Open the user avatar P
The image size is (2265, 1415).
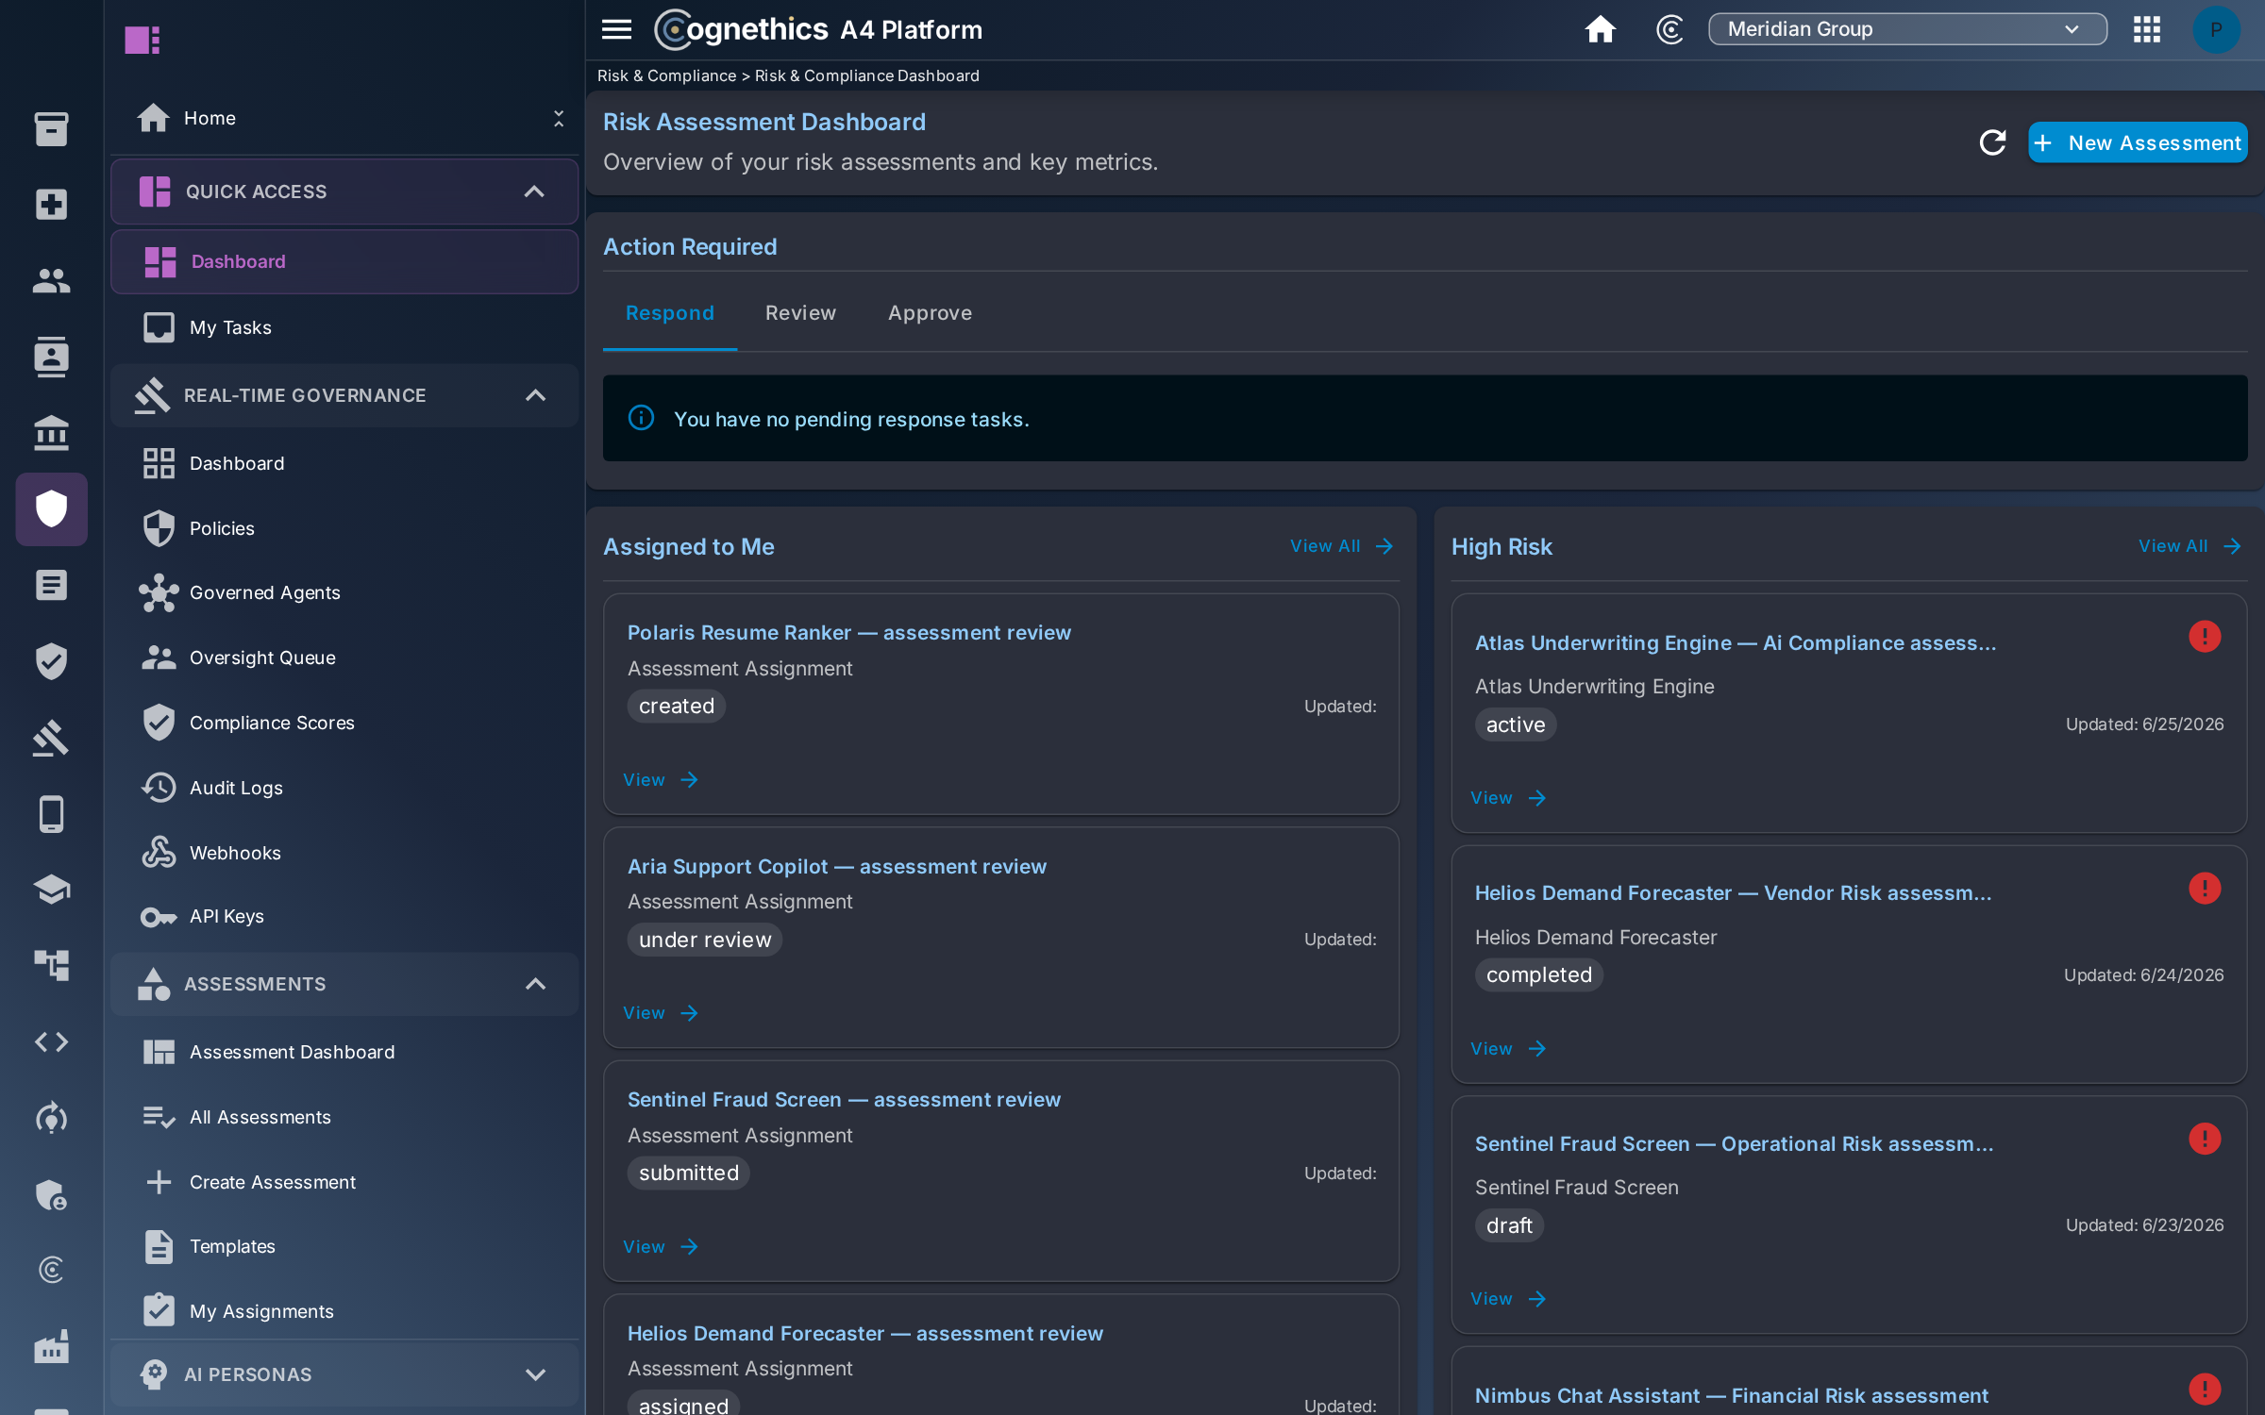[x=2215, y=29]
